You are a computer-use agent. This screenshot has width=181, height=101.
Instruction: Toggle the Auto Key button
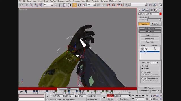click(x=111, y=96)
